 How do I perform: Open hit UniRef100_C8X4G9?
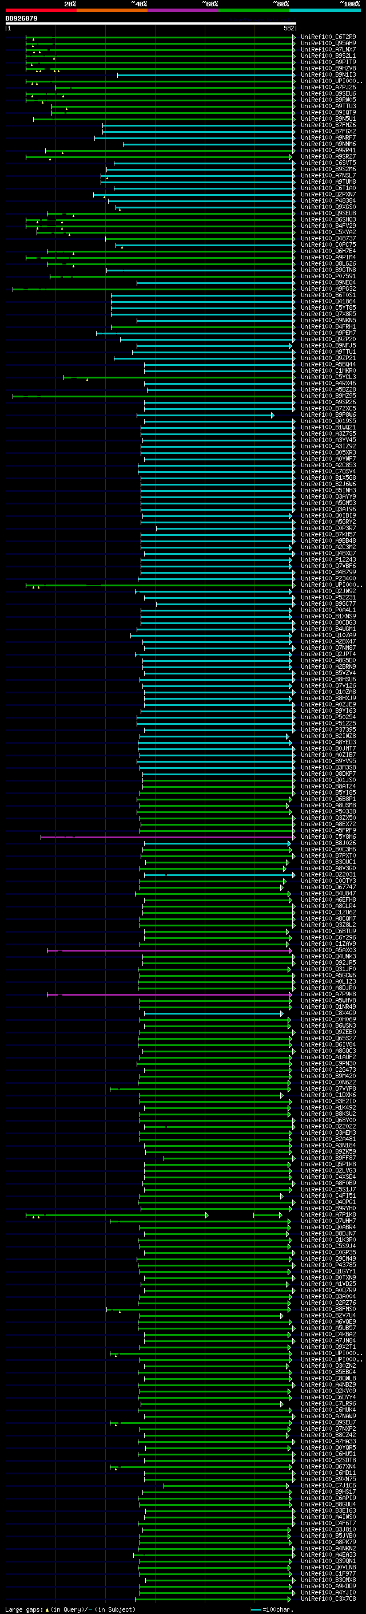(328, 1013)
